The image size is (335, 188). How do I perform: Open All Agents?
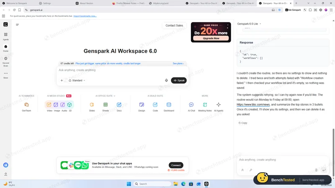pyautogui.click(x=218, y=105)
